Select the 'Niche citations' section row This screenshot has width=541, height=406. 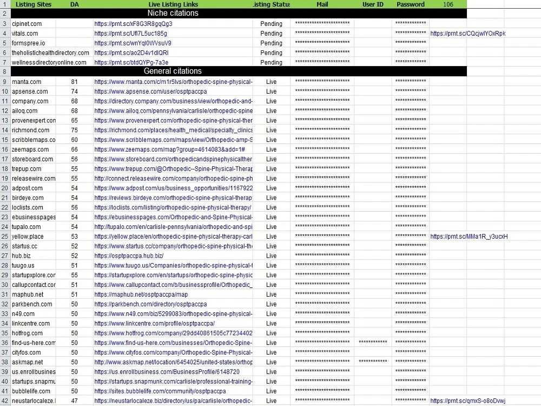tap(239, 13)
